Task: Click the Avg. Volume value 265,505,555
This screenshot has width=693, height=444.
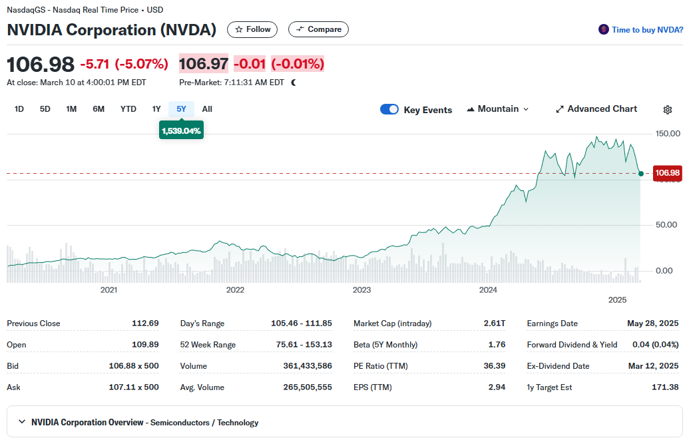Action: pos(308,387)
